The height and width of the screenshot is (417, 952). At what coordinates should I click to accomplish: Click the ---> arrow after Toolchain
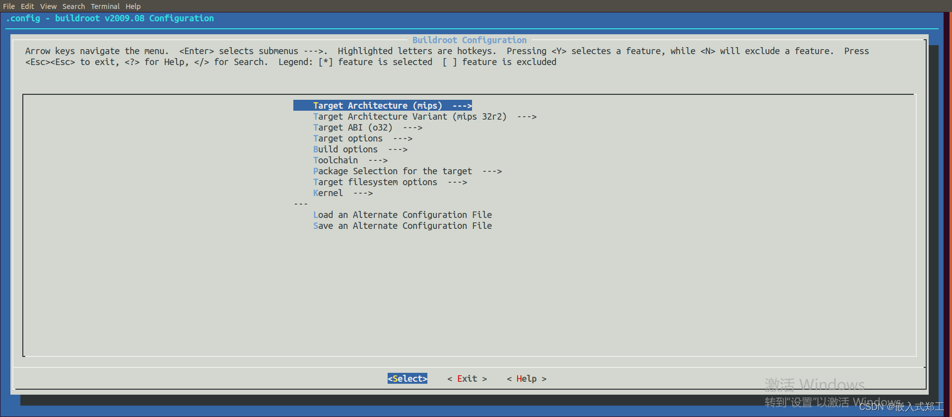pos(378,160)
